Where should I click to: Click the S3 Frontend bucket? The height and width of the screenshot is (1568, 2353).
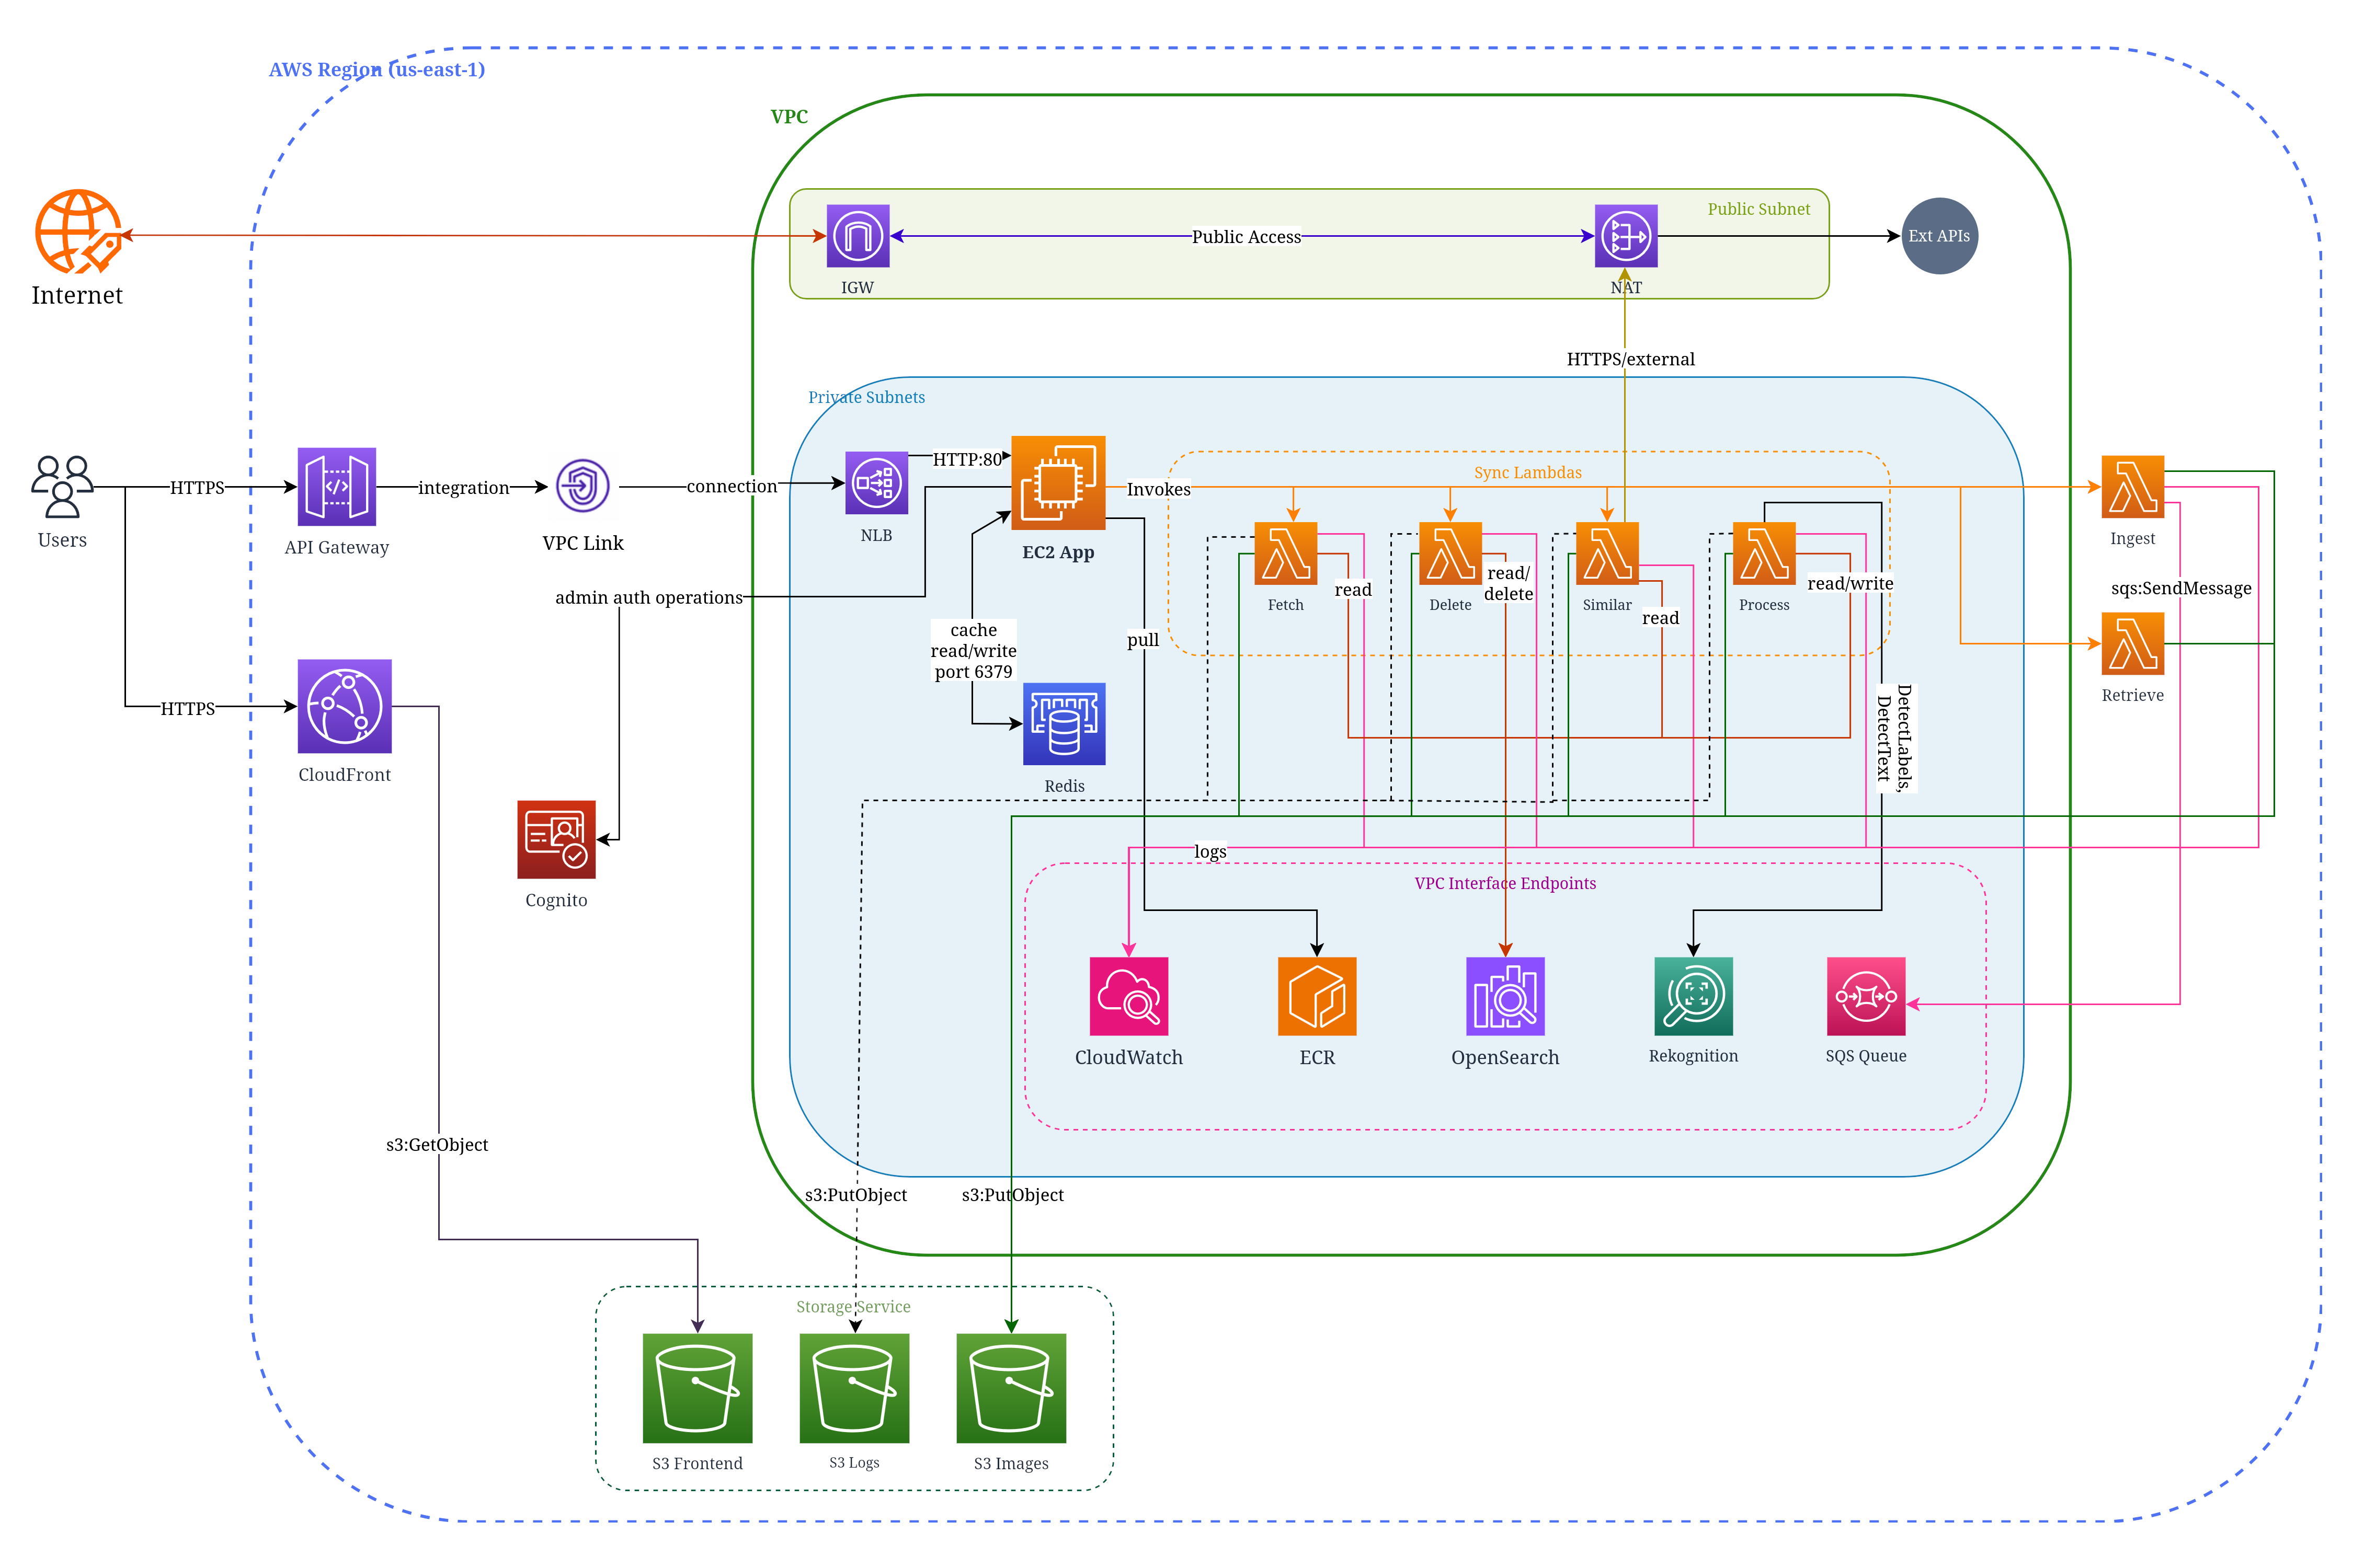tap(698, 1388)
